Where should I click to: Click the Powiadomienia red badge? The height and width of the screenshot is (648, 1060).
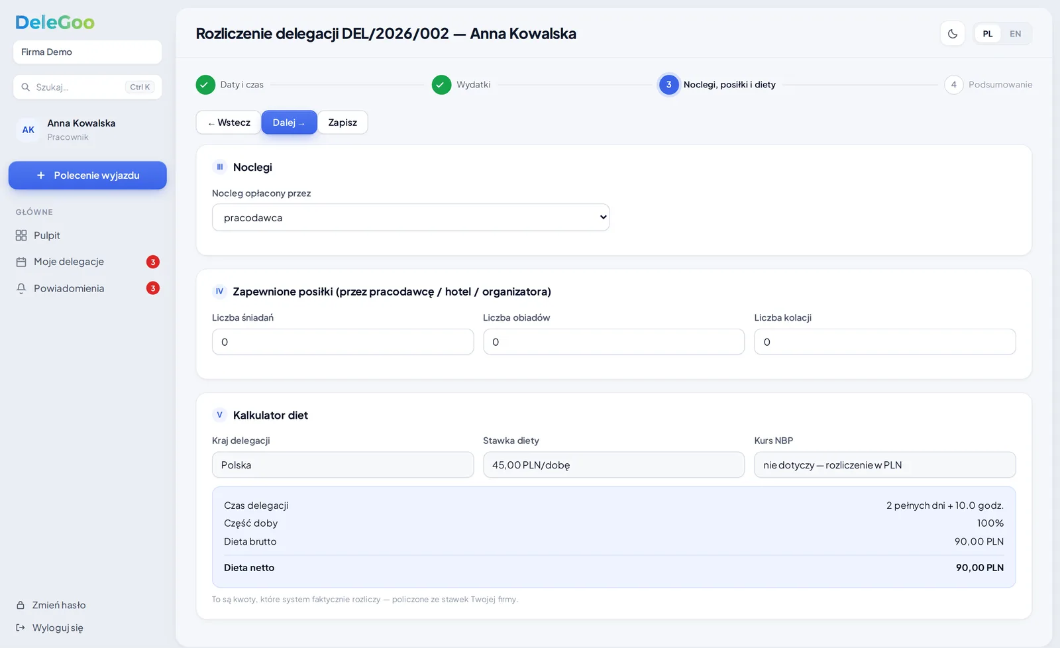click(153, 288)
